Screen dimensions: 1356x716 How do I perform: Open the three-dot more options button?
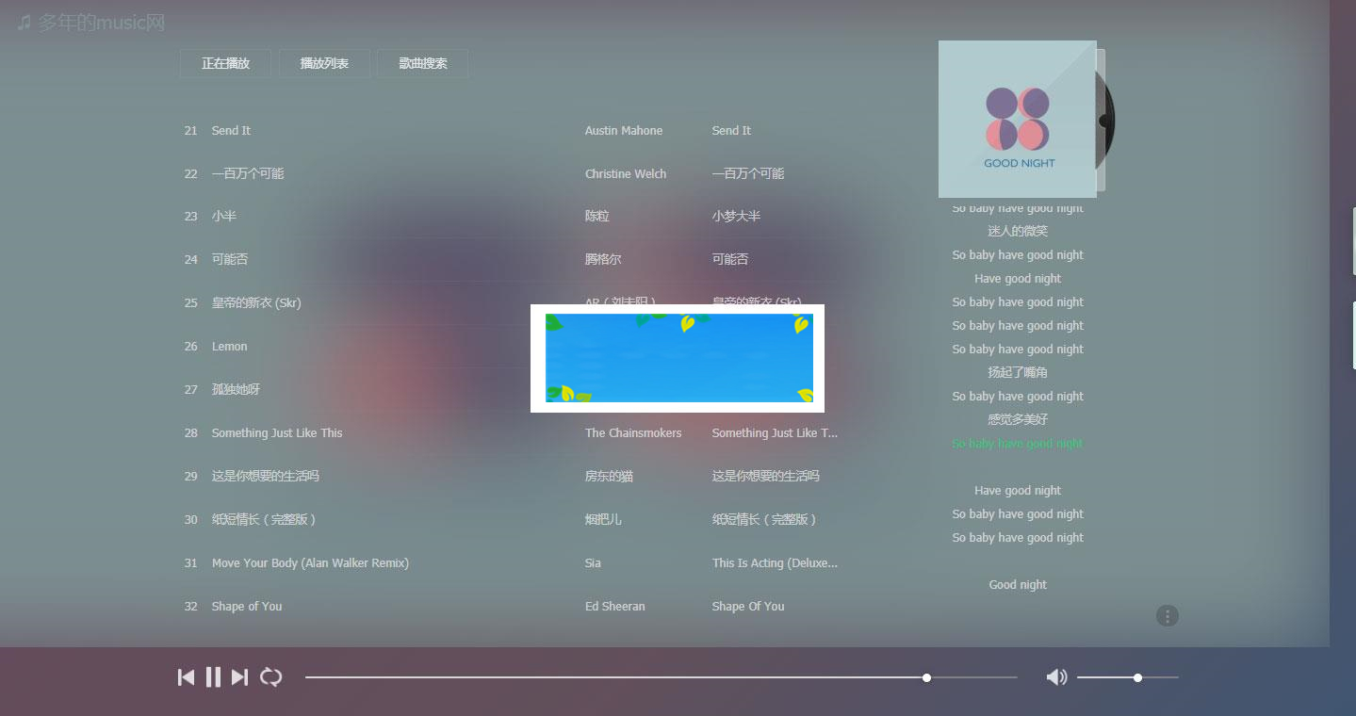[1167, 616]
